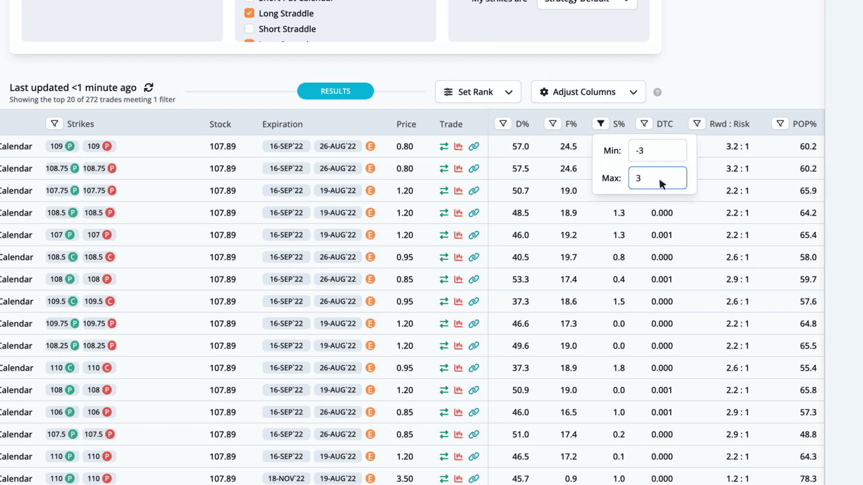Viewport: 863px width, 485px height.
Task: Click the Stock column header
Action: coord(220,124)
